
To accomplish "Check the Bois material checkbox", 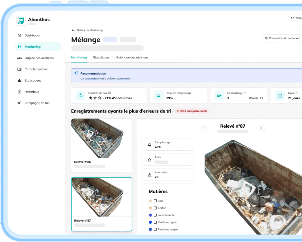I will 155,201.
